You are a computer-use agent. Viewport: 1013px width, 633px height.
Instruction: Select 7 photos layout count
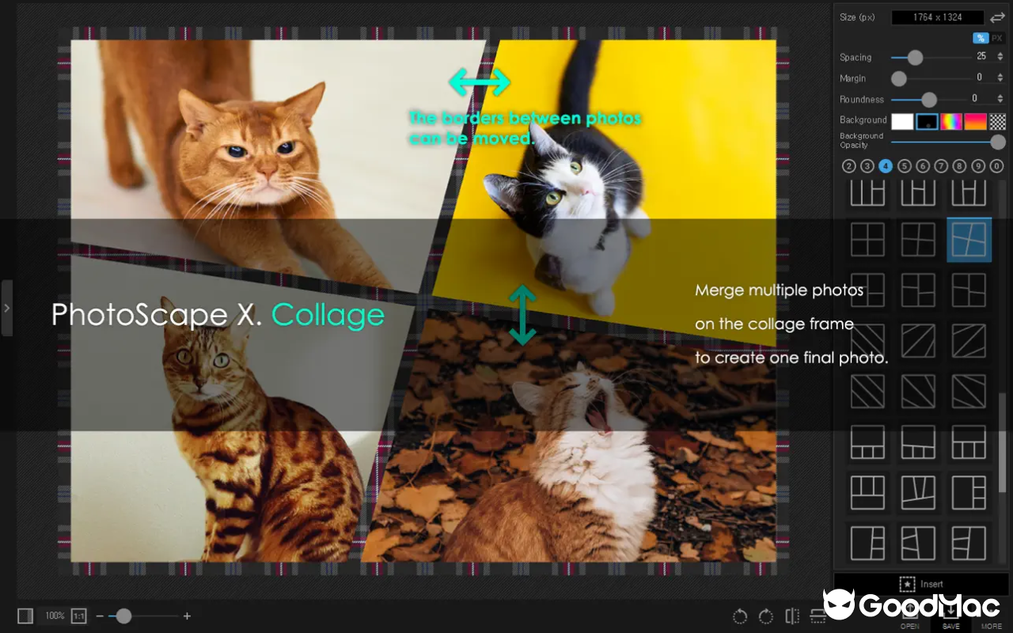pyautogui.click(x=941, y=166)
